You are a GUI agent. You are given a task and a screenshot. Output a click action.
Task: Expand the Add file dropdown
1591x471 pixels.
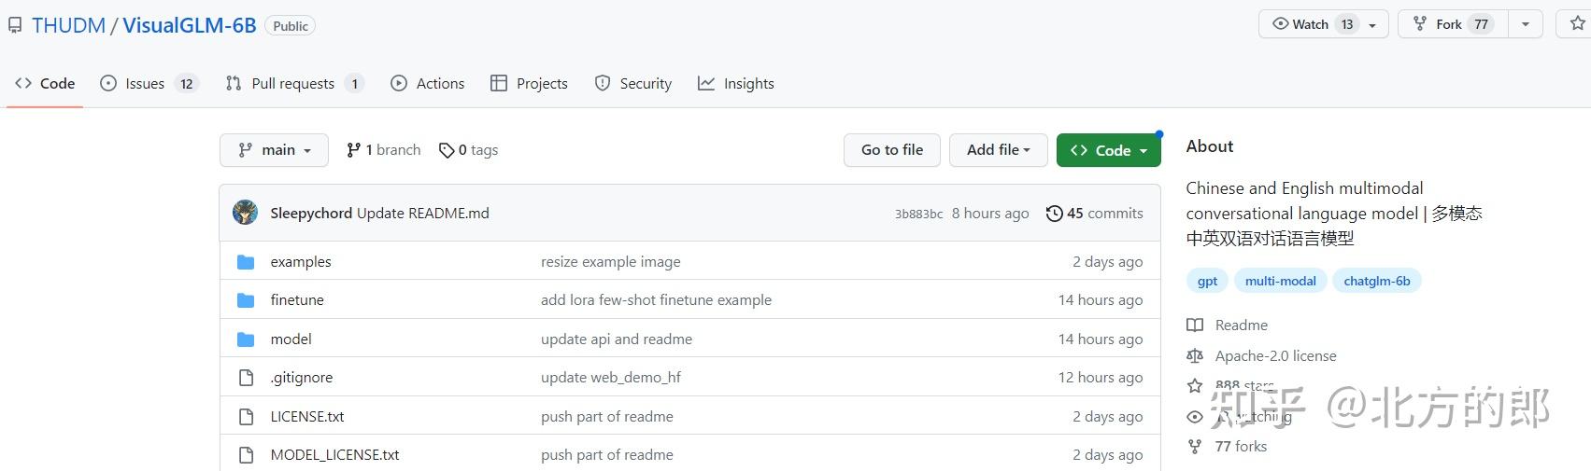[998, 150]
